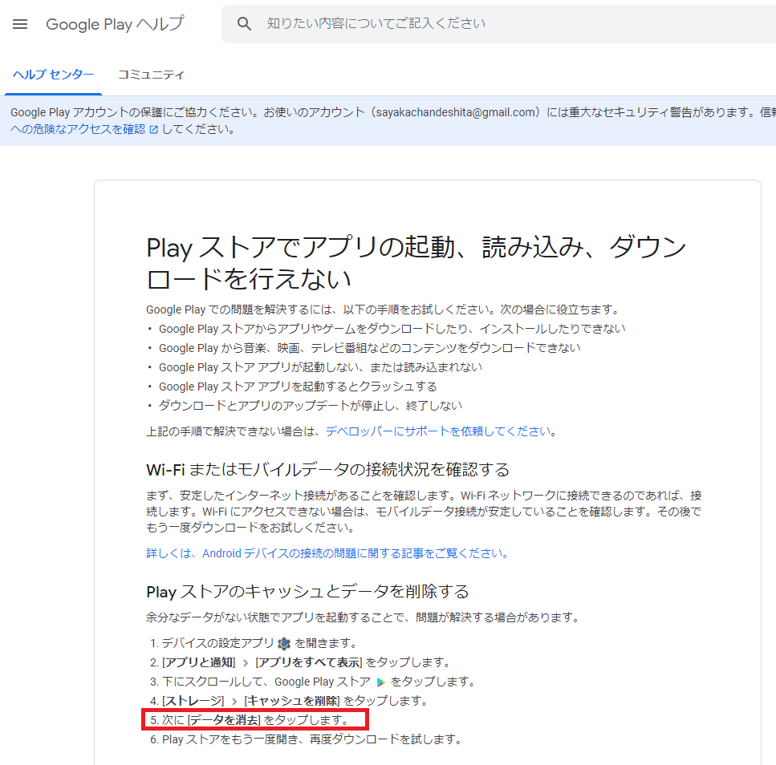
Task: Click the bold アプリをすべて表示 text
Action: pyautogui.click(x=309, y=662)
